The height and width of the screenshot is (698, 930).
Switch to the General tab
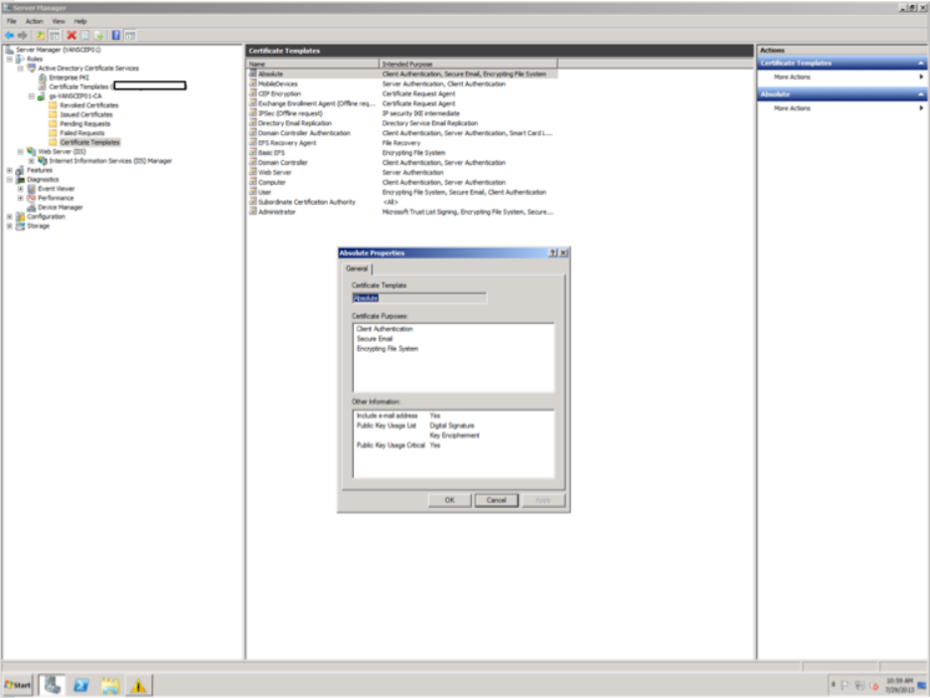356,268
